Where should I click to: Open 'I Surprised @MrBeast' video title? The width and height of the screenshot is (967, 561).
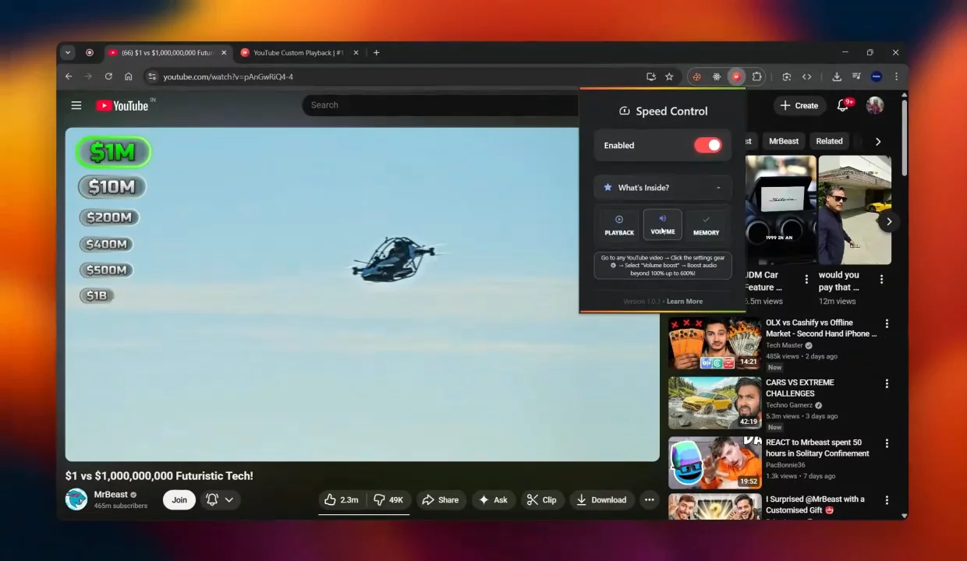pyautogui.click(x=815, y=505)
